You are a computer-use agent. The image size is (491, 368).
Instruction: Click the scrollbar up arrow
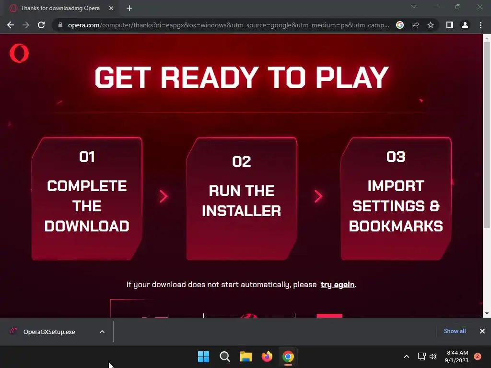pos(487,38)
